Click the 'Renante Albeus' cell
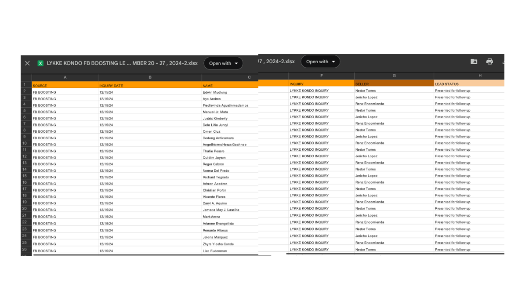The width and height of the screenshot is (529, 301). (230, 230)
